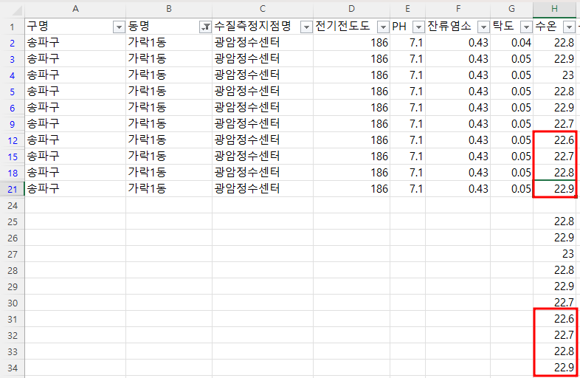The image size is (580, 378).
Task: Click 송파구 in row 21
Action: click(x=43, y=189)
